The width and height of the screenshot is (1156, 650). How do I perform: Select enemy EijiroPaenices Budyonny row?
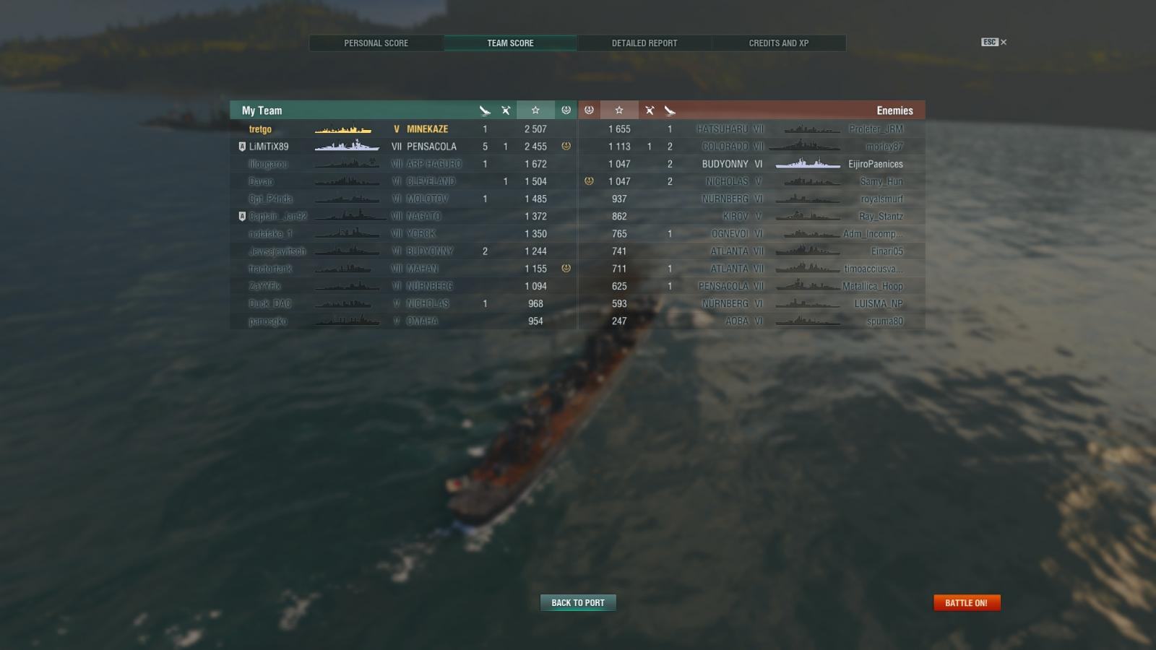[x=752, y=164]
